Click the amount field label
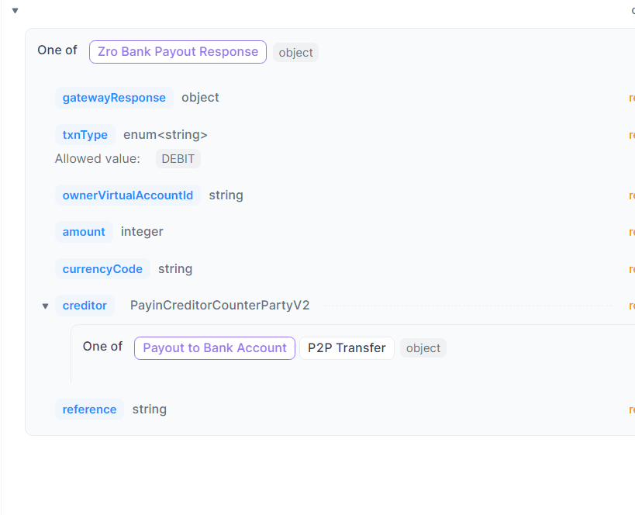This screenshot has width=635, height=515. (x=84, y=232)
